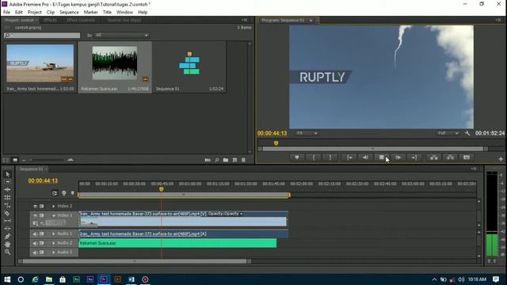Select the Hand tool

tap(7, 244)
